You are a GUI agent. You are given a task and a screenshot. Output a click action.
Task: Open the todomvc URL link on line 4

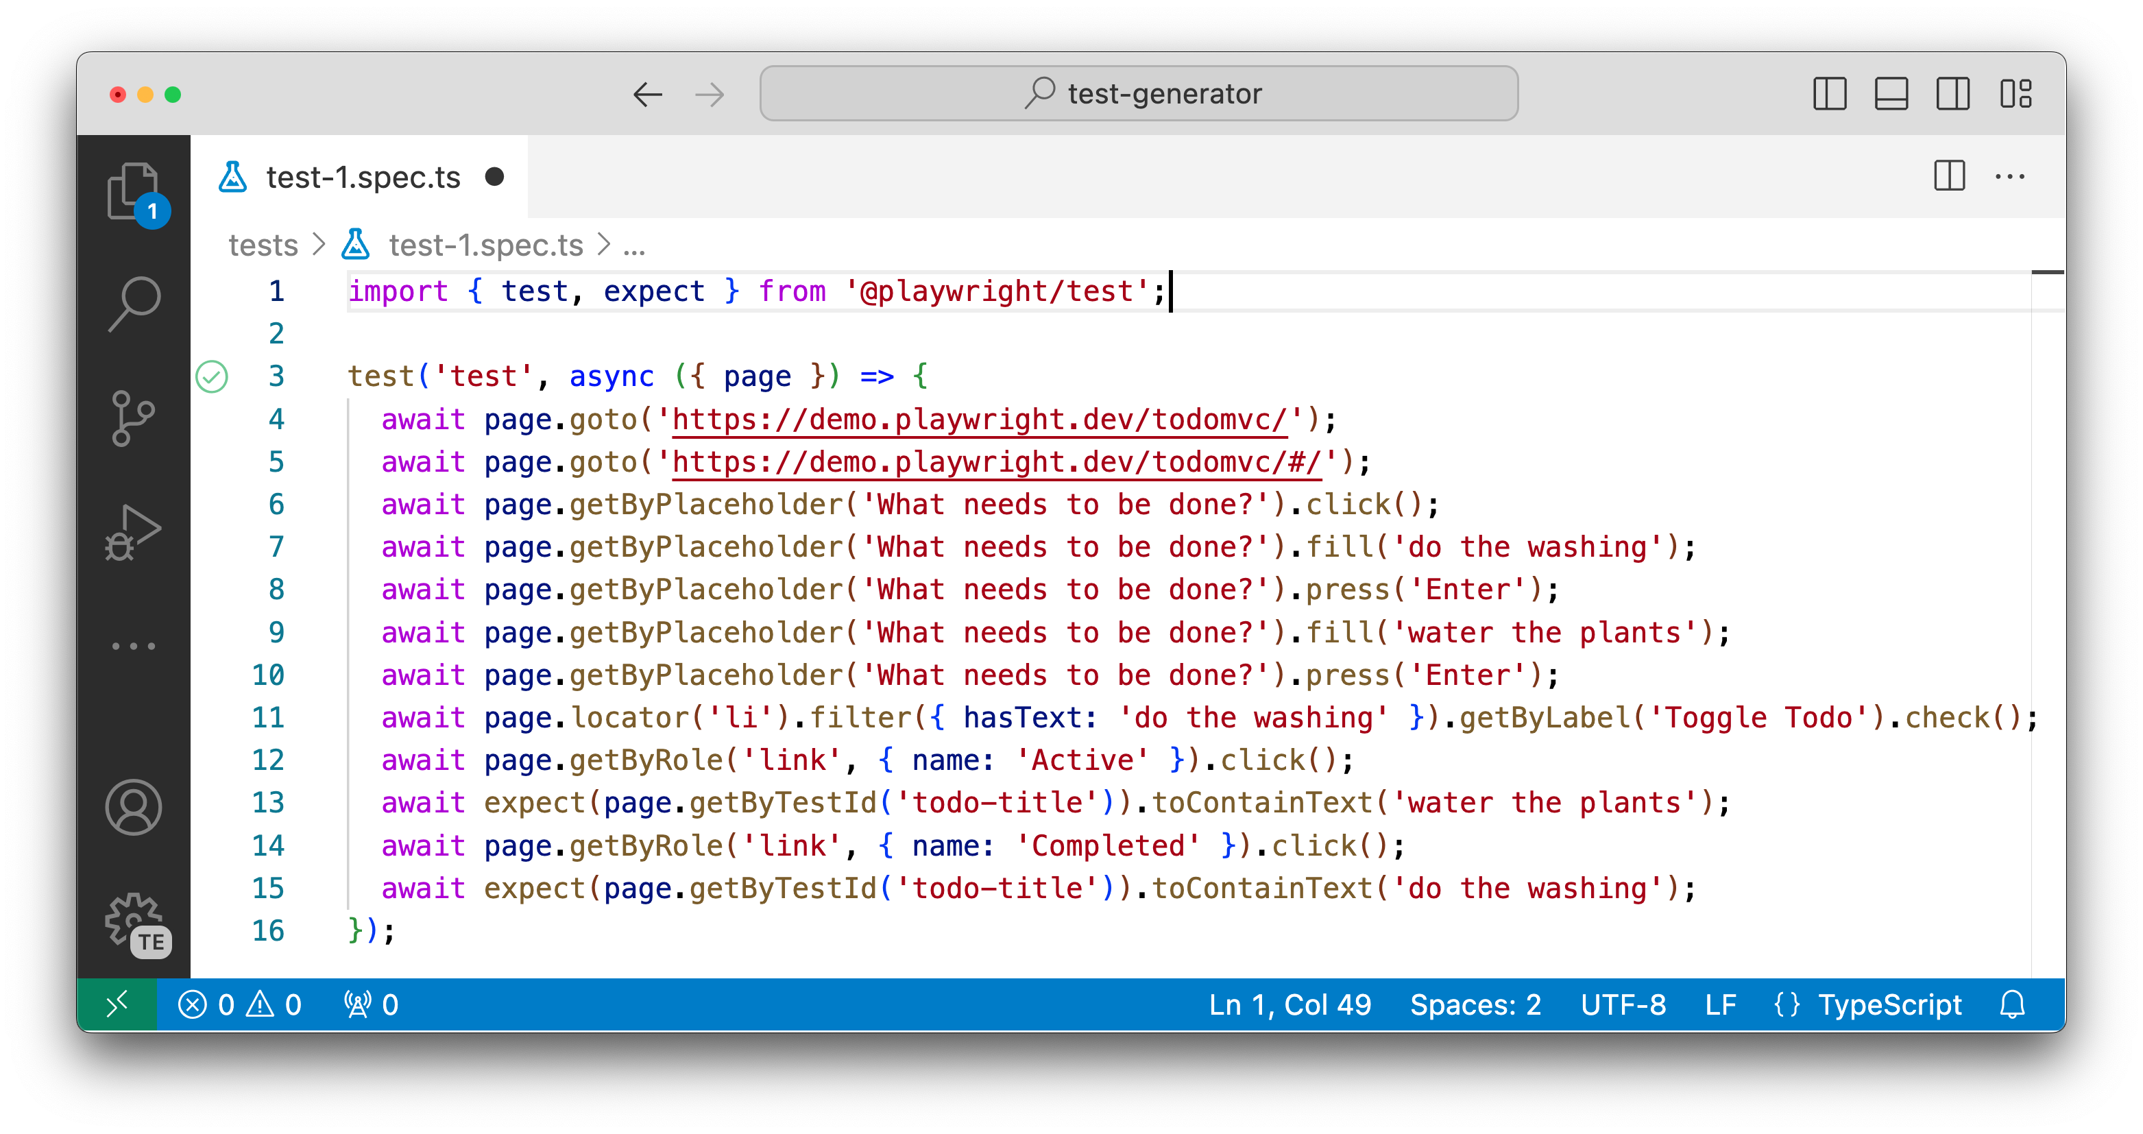[x=979, y=420]
